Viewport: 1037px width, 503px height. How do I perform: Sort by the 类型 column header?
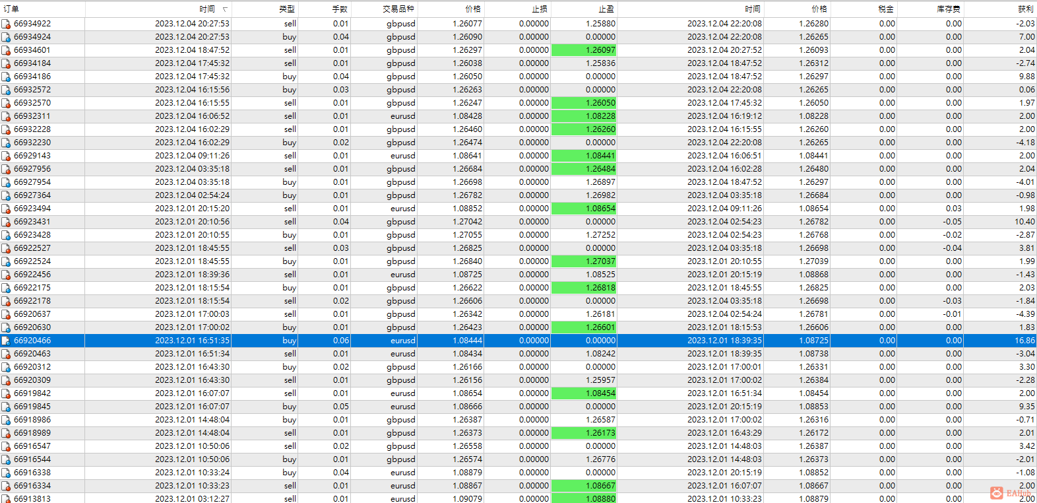(287, 9)
